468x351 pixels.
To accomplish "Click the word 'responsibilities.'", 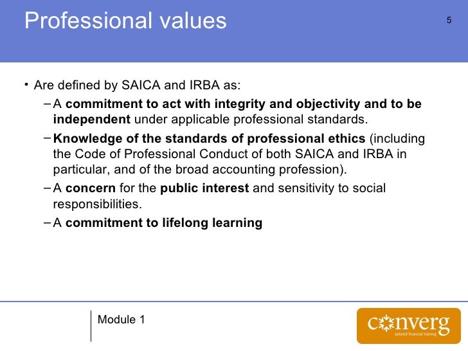I will click(97, 204).
